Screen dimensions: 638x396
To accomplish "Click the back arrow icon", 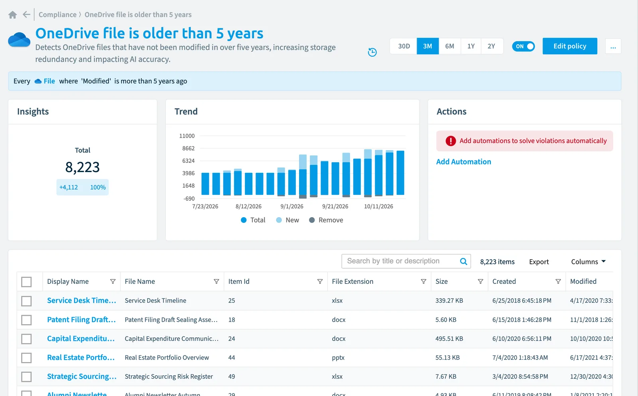I will click(x=27, y=15).
